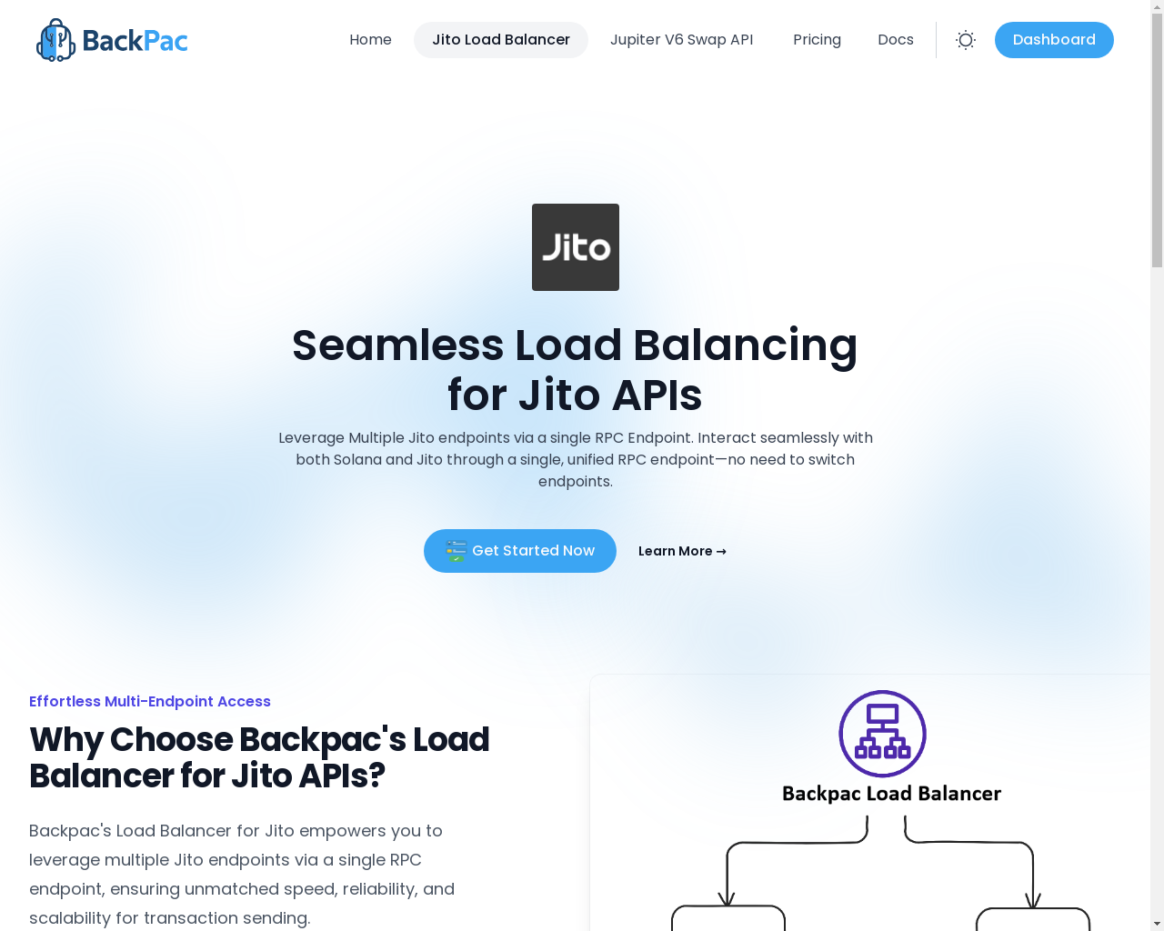
Task: Click the Why Choose Backpac's Load Balancer heading
Action: [x=259, y=757]
